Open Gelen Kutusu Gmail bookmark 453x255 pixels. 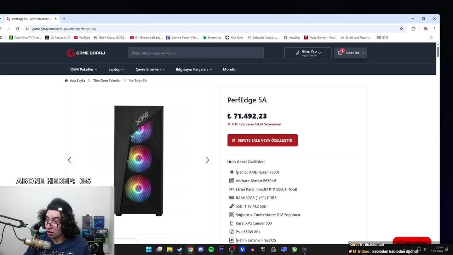(110, 37)
